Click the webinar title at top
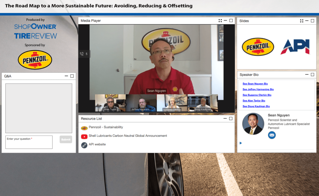The image size is (319, 196). click(99, 6)
